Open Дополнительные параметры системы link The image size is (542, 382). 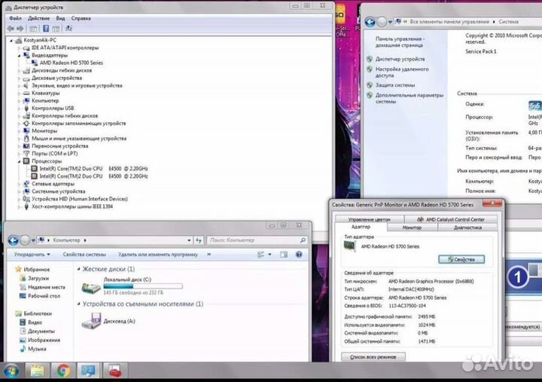pyautogui.click(x=410, y=98)
